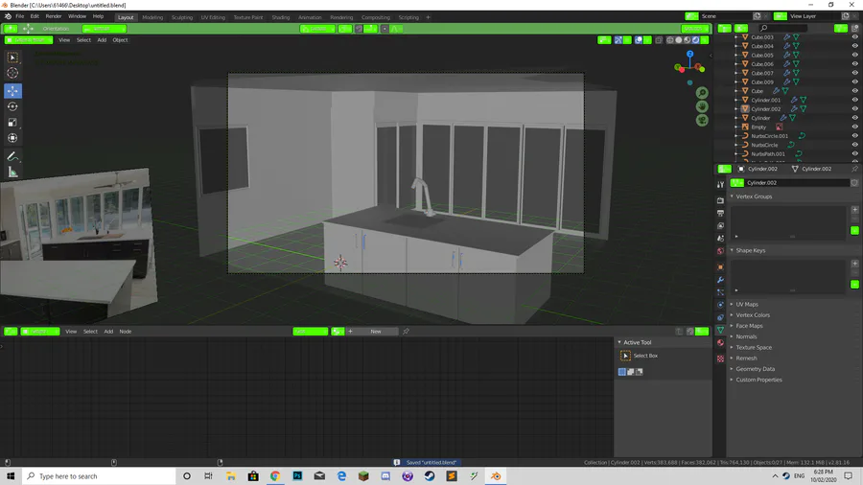Screen dimensions: 863x485
Task: Hide Cylinder.001 in the outliner
Action: point(854,100)
